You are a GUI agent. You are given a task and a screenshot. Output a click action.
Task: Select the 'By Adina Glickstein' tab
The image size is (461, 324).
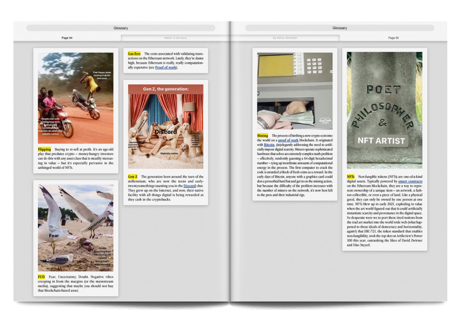click(x=285, y=38)
